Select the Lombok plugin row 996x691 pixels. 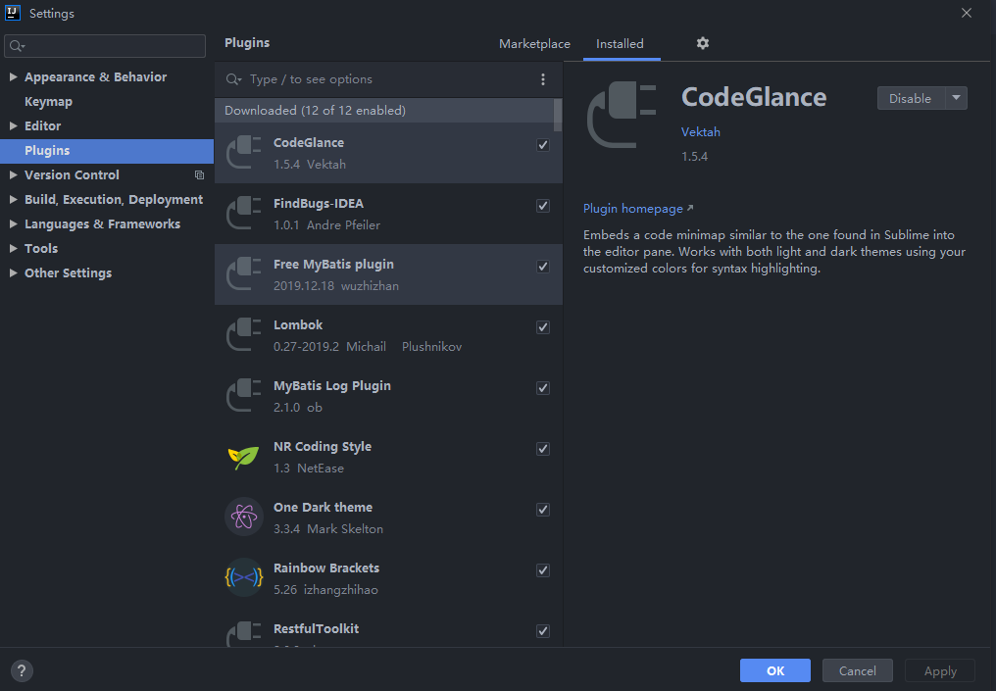(x=388, y=335)
